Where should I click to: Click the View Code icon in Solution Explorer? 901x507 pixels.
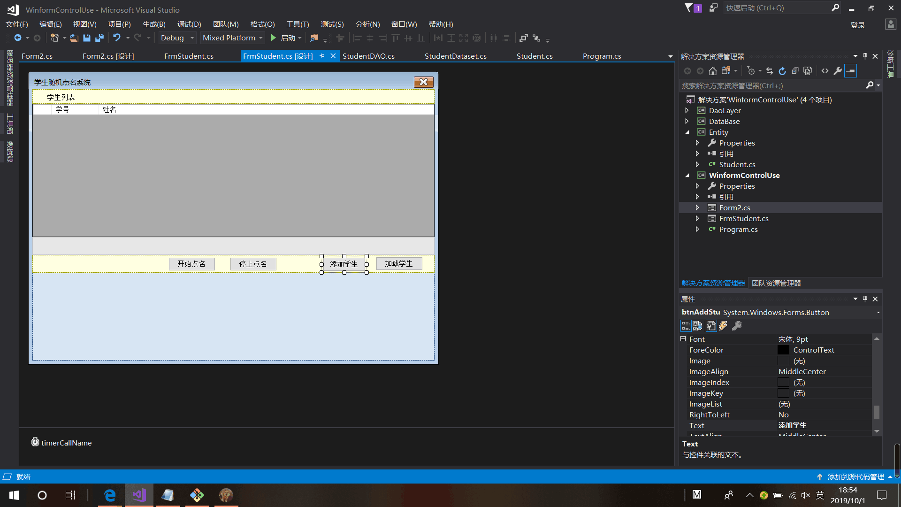point(825,71)
